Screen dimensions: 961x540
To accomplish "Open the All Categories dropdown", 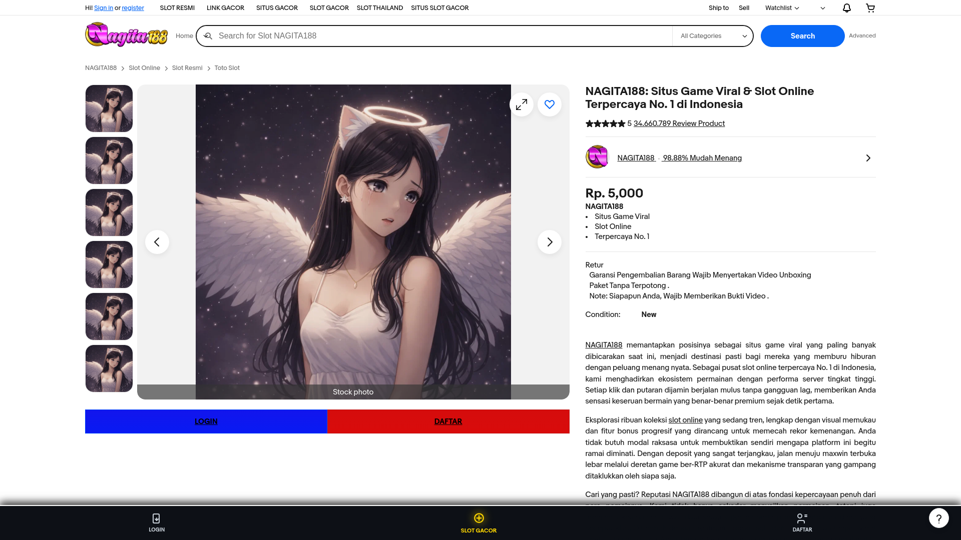I will pos(713,36).
